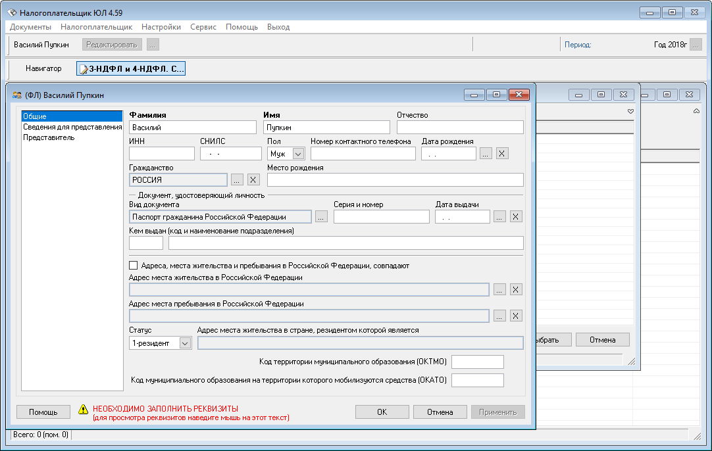Click the OK button
The height and width of the screenshot is (451, 712).
382,412
